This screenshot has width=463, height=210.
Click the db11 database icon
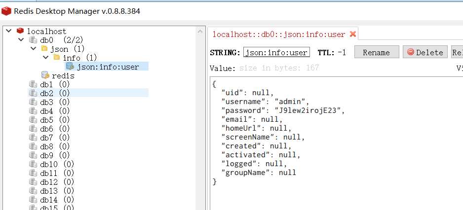tap(33, 173)
